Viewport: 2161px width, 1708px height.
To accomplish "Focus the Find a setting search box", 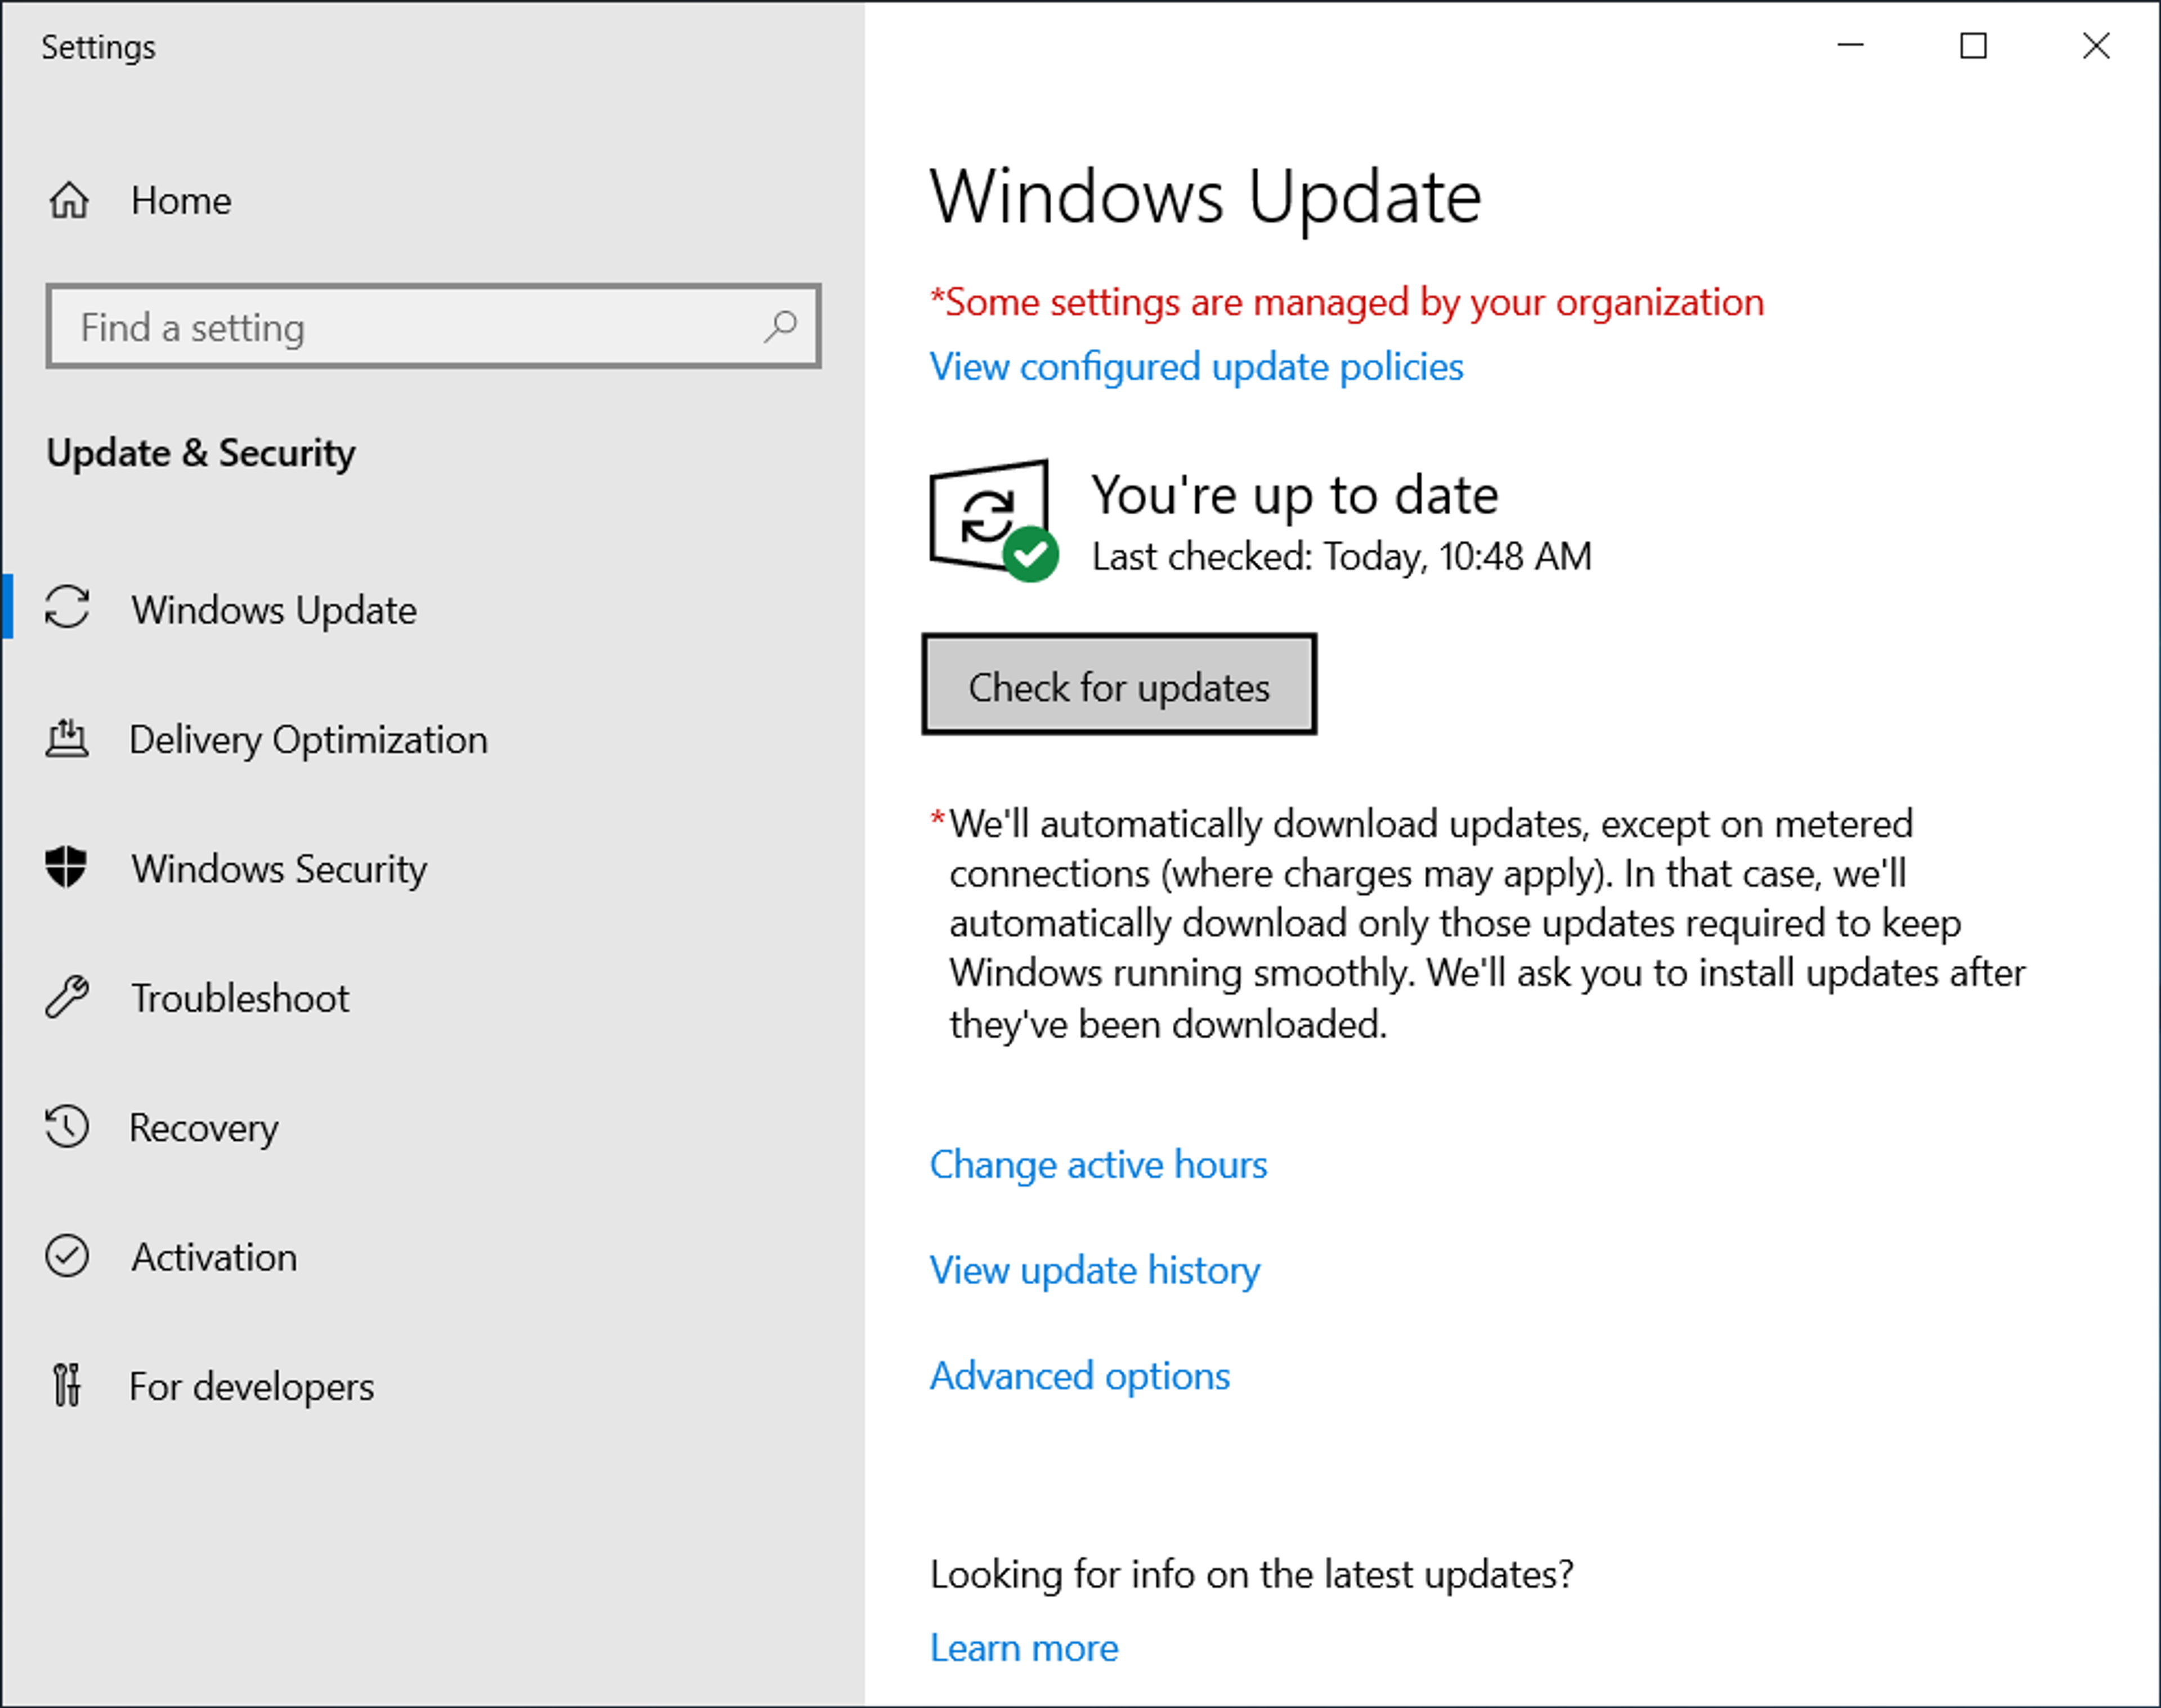I will [433, 326].
